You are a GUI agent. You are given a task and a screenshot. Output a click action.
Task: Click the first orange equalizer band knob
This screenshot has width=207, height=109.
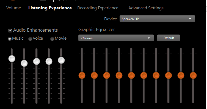(x=82, y=75)
